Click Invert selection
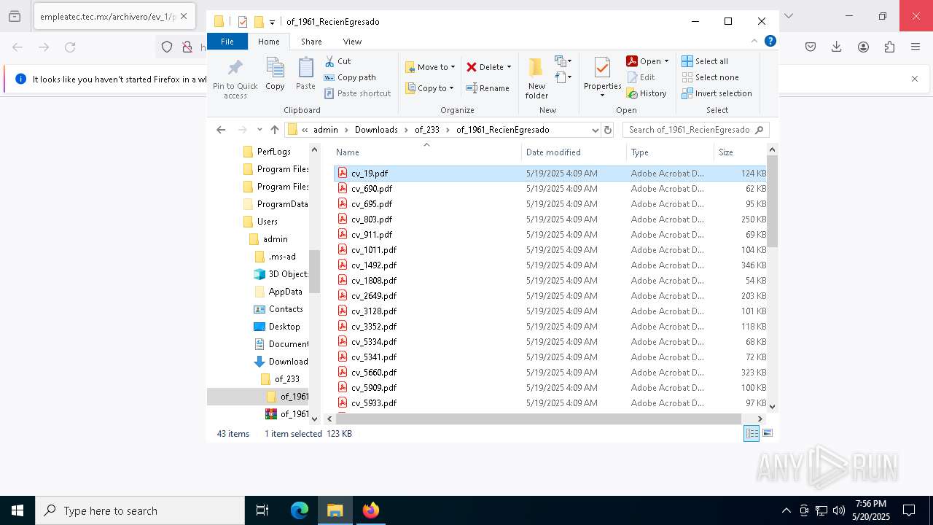 click(x=717, y=93)
